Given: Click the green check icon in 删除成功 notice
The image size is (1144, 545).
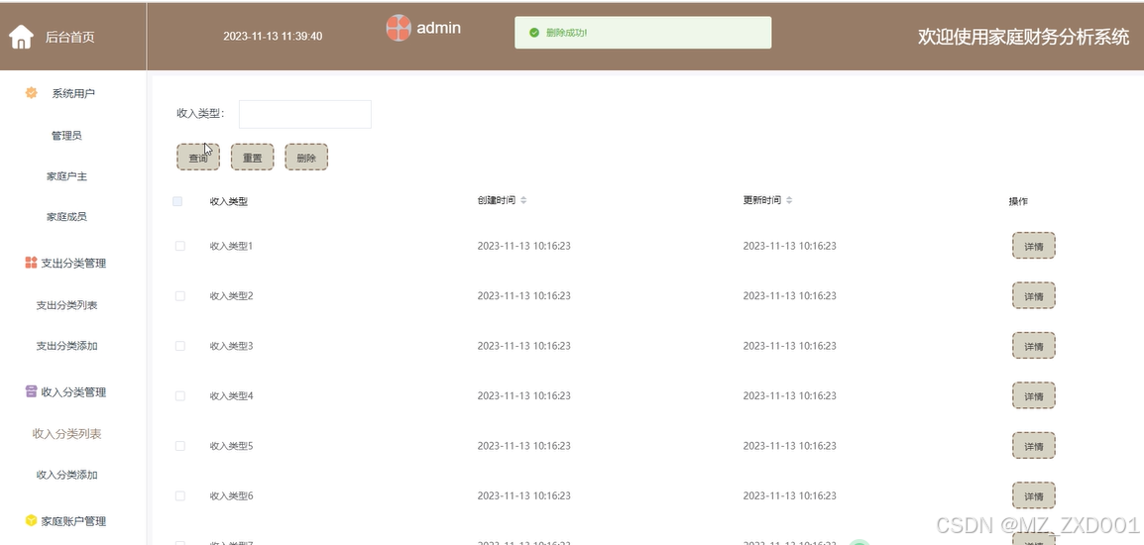Looking at the screenshot, I should click(x=534, y=33).
